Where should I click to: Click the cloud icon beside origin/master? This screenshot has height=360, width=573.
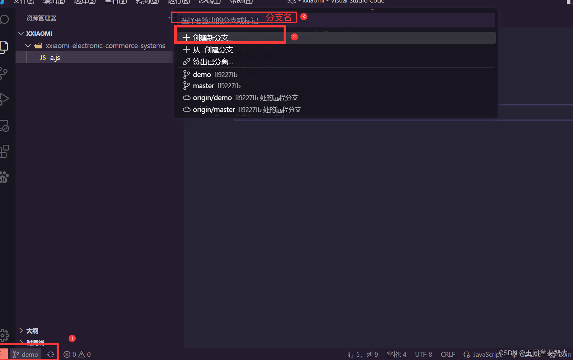pyautogui.click(x=187, y=109)
